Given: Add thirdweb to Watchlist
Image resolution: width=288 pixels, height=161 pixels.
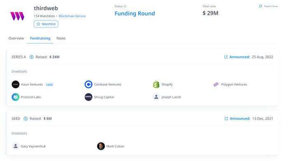Looking at the screenshot, I should tap(46, 24).
